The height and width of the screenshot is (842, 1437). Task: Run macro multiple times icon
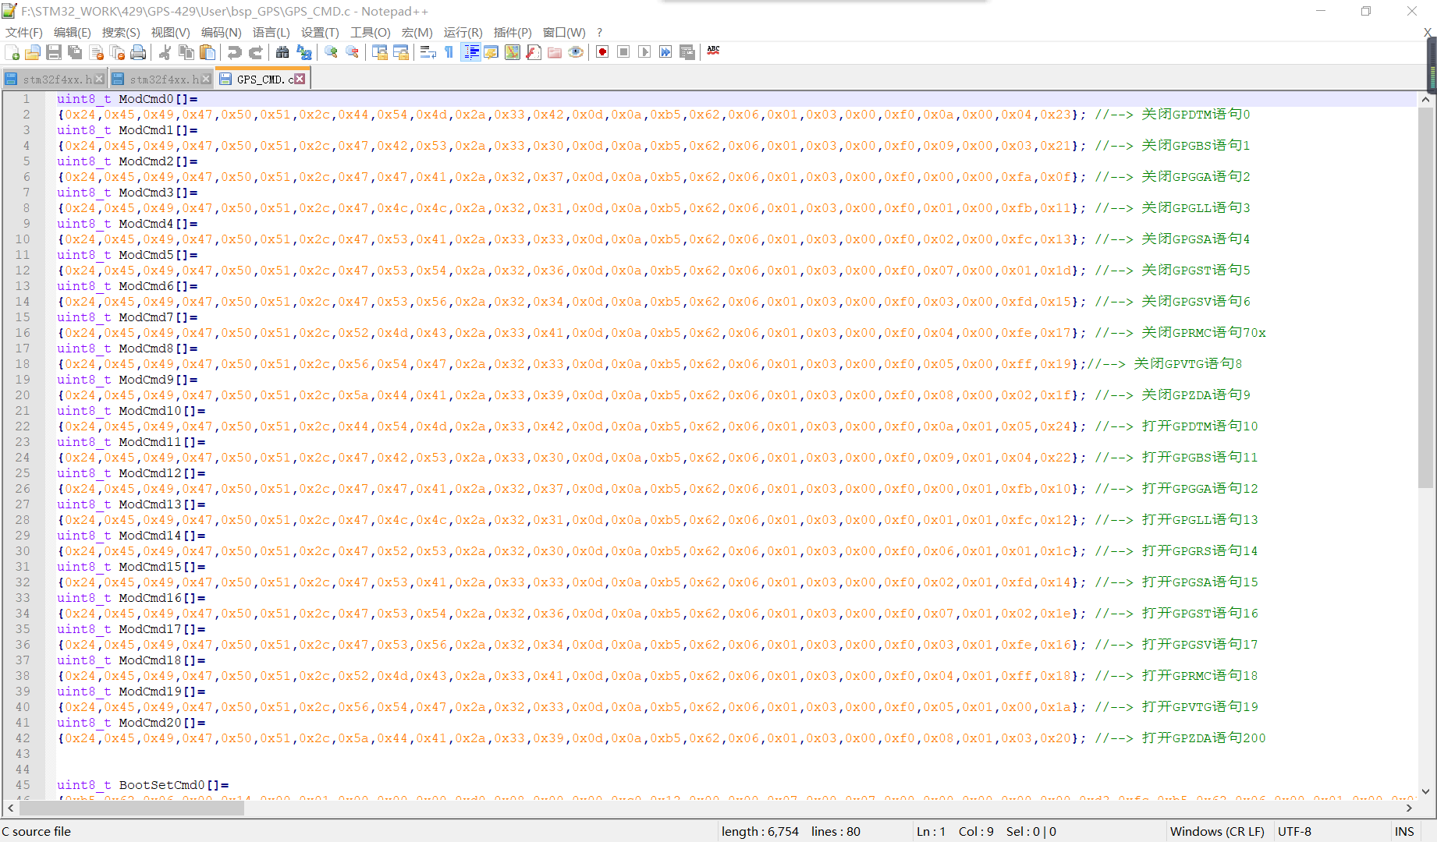(665, 52)
